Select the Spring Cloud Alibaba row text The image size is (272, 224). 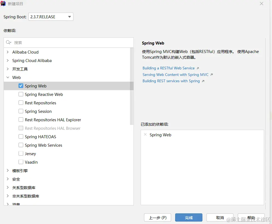pyautogui.click(x=32, y=61)
